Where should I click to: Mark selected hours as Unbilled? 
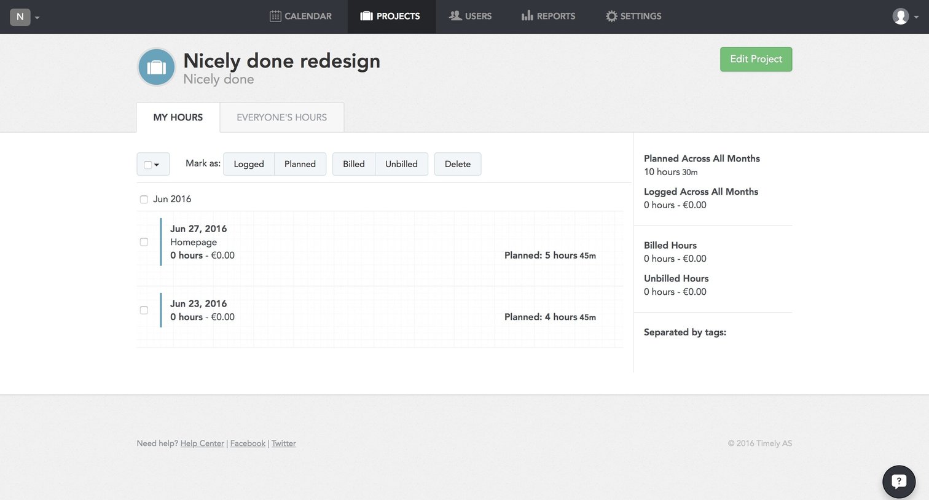[401, 164]
